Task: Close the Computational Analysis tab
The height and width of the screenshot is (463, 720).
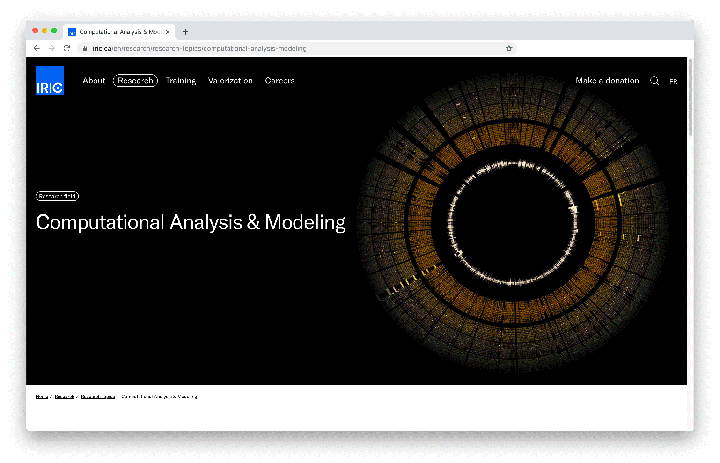Action: (x=168, y=32)
